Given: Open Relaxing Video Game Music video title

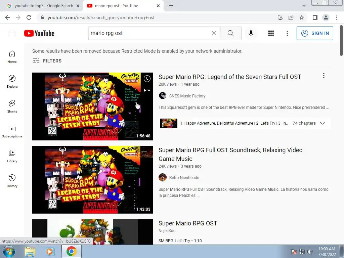Looking at the screenshot, I should [230, 155].
